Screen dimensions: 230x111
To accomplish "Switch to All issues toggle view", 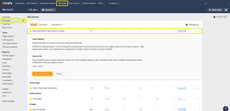I will pos(43,25).
